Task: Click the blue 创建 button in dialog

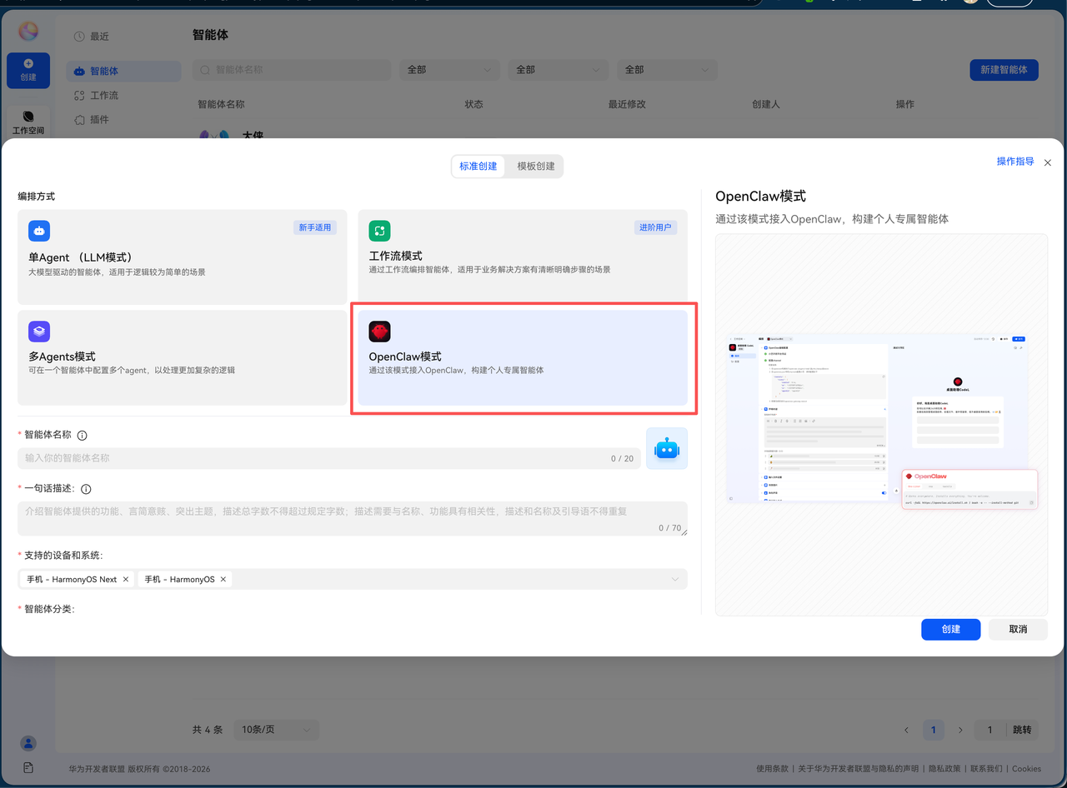Action: pos(950,629)
